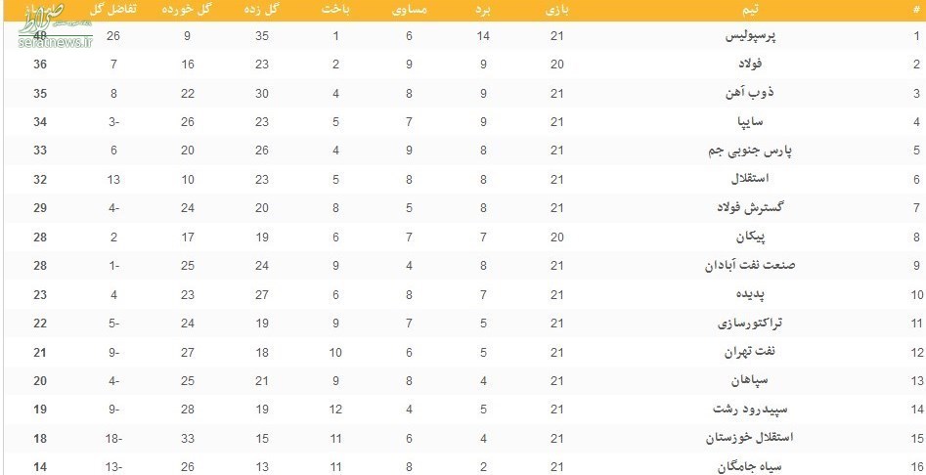Click the گل زده column header
Image resolution: width=926 pixels, height=475 pixels.
pos(262,10)
